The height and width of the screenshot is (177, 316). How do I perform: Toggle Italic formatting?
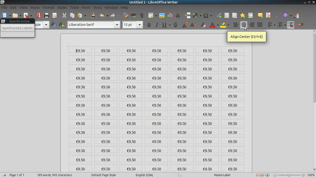156,25
